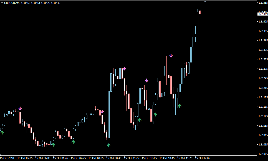268x161 pixels.
Task: Click the topmost pink down arrow signal
Action: [171, 56]
